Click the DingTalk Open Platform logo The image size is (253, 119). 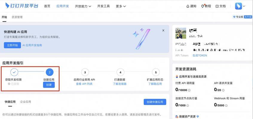point(22,6)
